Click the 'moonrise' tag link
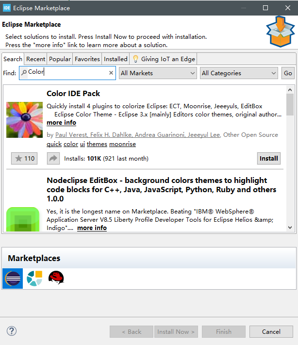298x345 pixels. pyautogui.click(x=123, y=144)
